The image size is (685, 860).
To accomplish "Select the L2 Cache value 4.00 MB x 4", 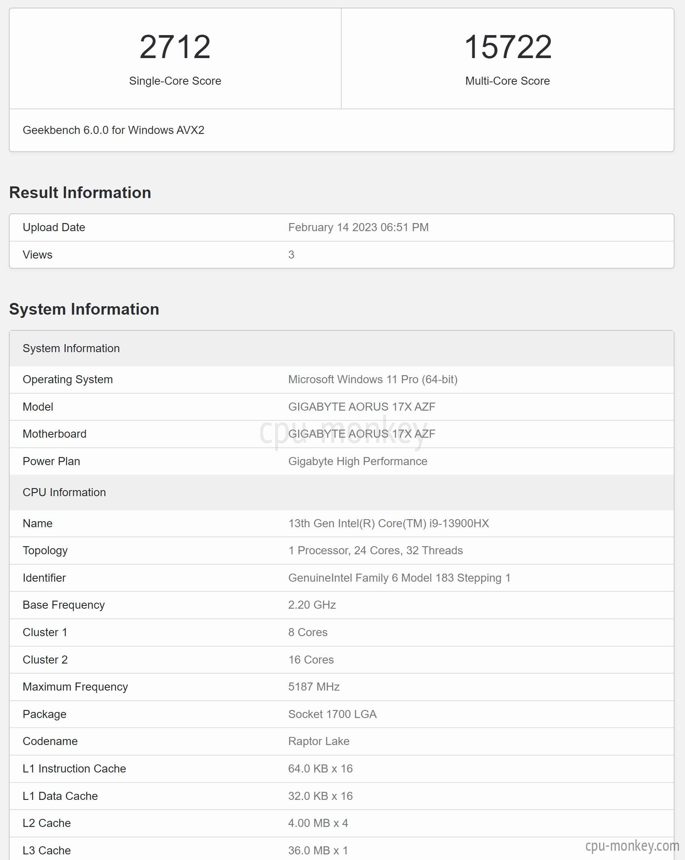I will [x=318, y=823].
